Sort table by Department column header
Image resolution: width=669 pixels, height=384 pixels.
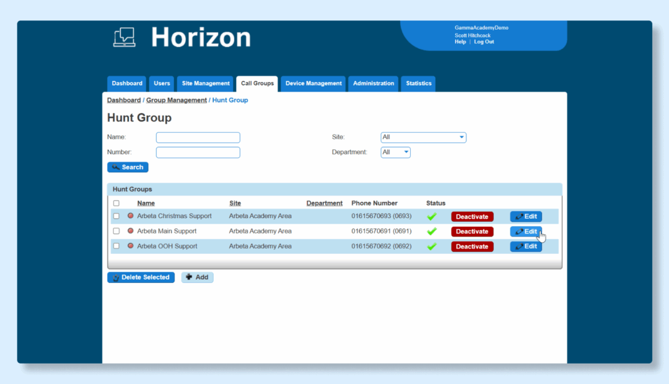tap(324, 203)
